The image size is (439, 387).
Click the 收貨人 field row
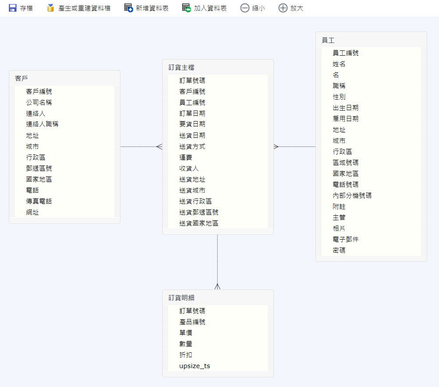(218, 168)
